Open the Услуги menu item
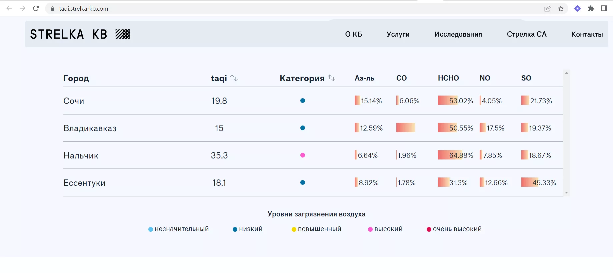Image resolution: width=613 pixels, height=273 pixels. [x=398, y=34]
